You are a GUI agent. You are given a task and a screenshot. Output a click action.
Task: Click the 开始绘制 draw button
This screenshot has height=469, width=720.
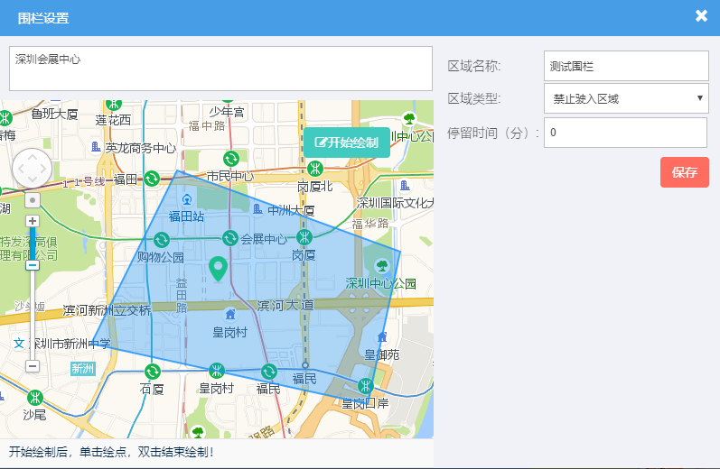pyautogui.click(x=347, y=143)
